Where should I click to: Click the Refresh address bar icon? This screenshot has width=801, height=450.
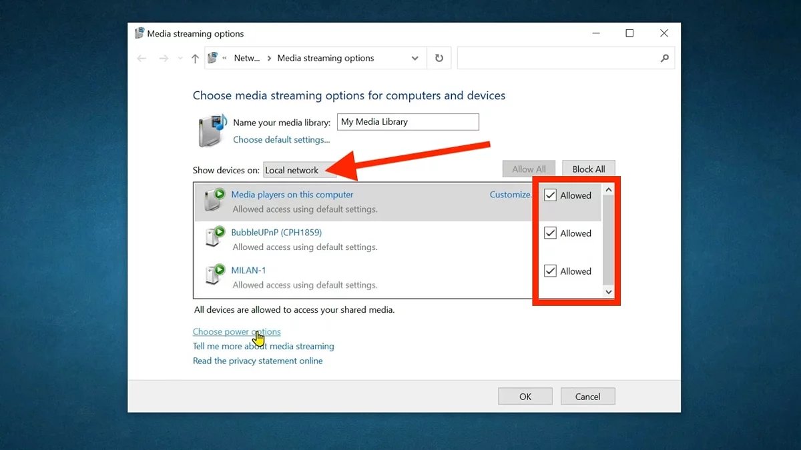[439, 59]
